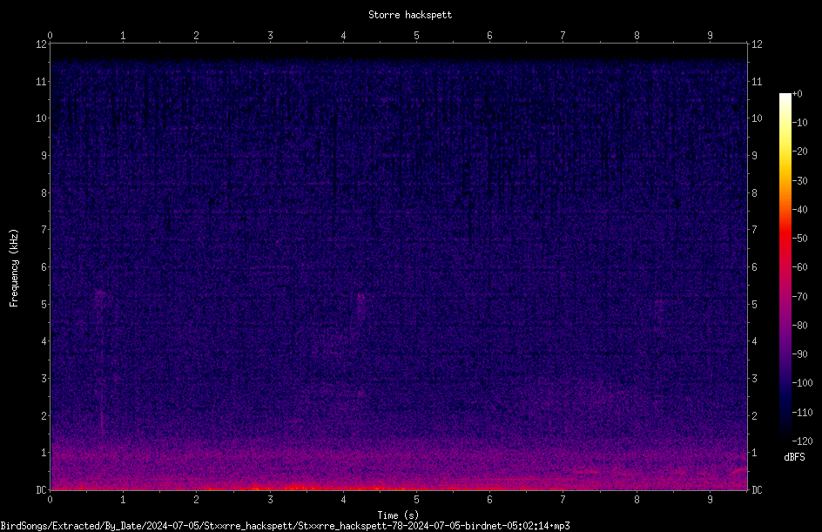Viewport: 822px width, 532px height.
Task: Click the 'dBFS' label under the color bar
Action: 794,457
